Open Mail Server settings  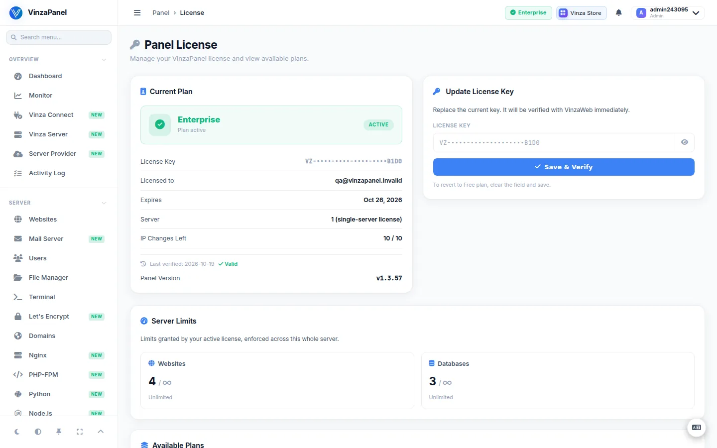pos(59,239)
